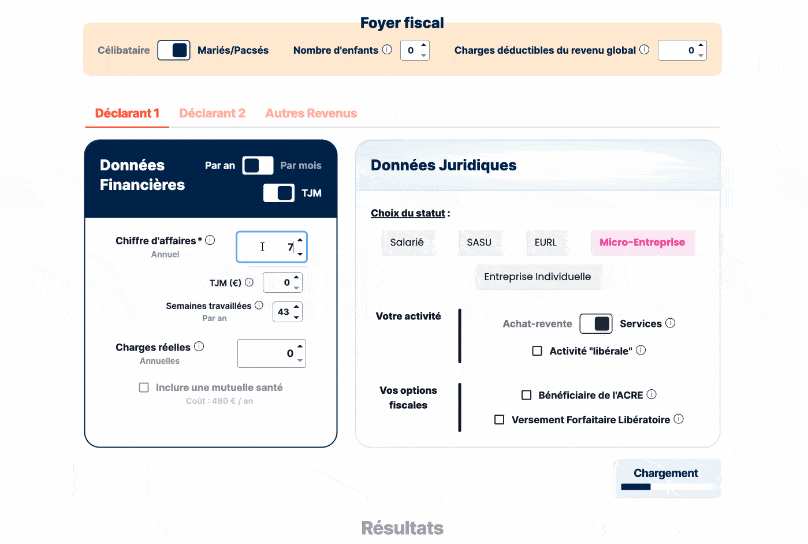Check Inclure une mutuelle santé
This screenshot has width=808, height=544.
(143, 387)
